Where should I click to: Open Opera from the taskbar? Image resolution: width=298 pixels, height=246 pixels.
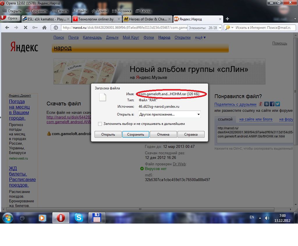[x=61, y=218]
